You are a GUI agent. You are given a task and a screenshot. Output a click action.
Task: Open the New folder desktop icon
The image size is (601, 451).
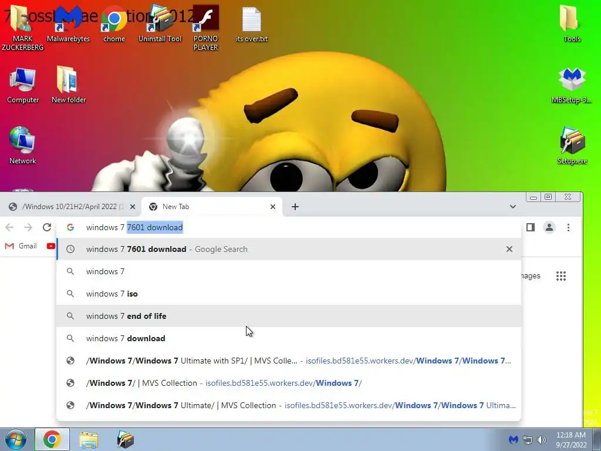[69, 85]
